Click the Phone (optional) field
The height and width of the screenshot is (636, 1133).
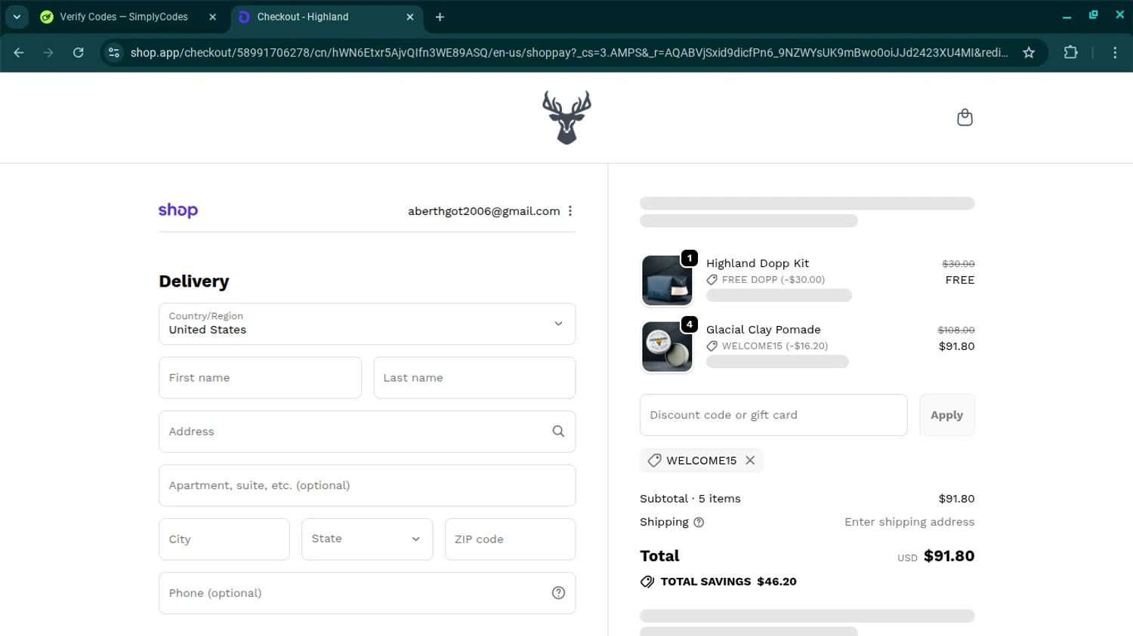367,593
